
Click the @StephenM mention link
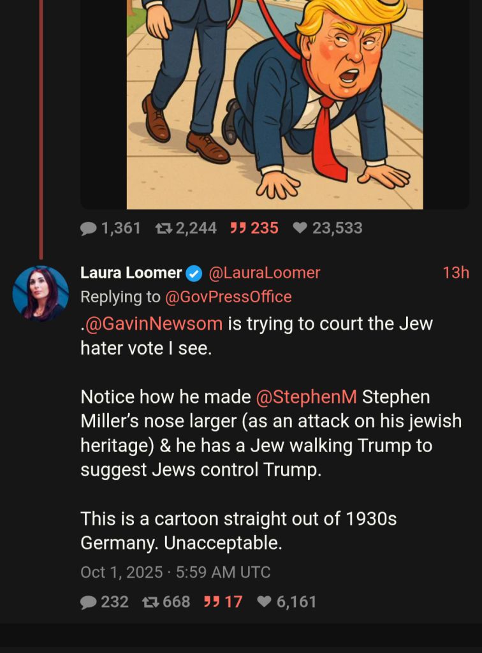[306, 397]
